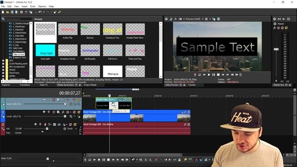Screen dimensions: 297x167
Task: Save preview snapshot to file icon
Action: click(219, 19)
